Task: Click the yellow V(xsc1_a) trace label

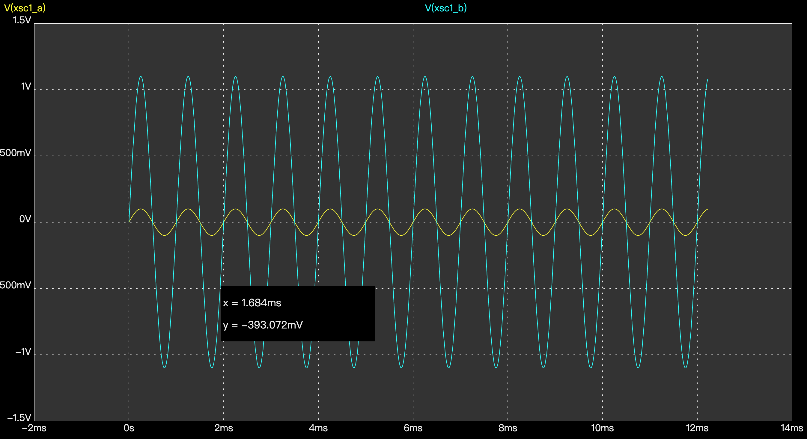Action: (25, 8)
